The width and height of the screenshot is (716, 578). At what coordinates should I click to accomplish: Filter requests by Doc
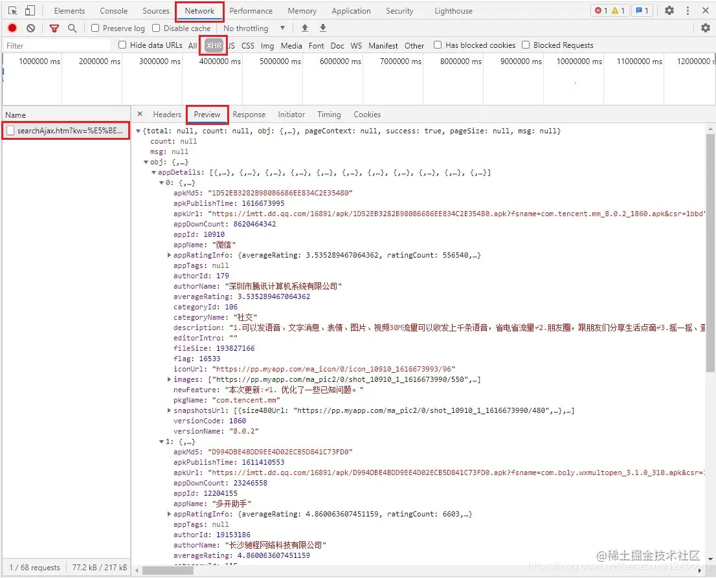[337, 45]
